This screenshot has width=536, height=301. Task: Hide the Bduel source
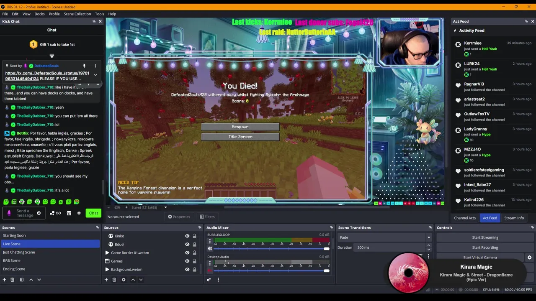tap(187, 244)
